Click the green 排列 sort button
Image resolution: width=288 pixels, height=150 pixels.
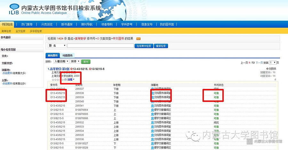click(x=86, y=61)
